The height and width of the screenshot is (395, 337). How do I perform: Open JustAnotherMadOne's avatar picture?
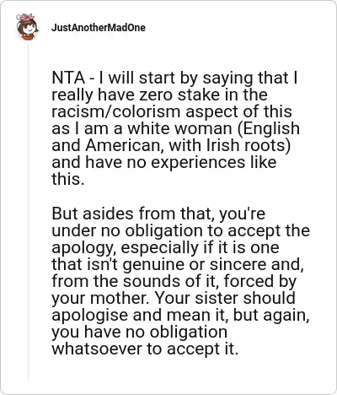(27, 27)
